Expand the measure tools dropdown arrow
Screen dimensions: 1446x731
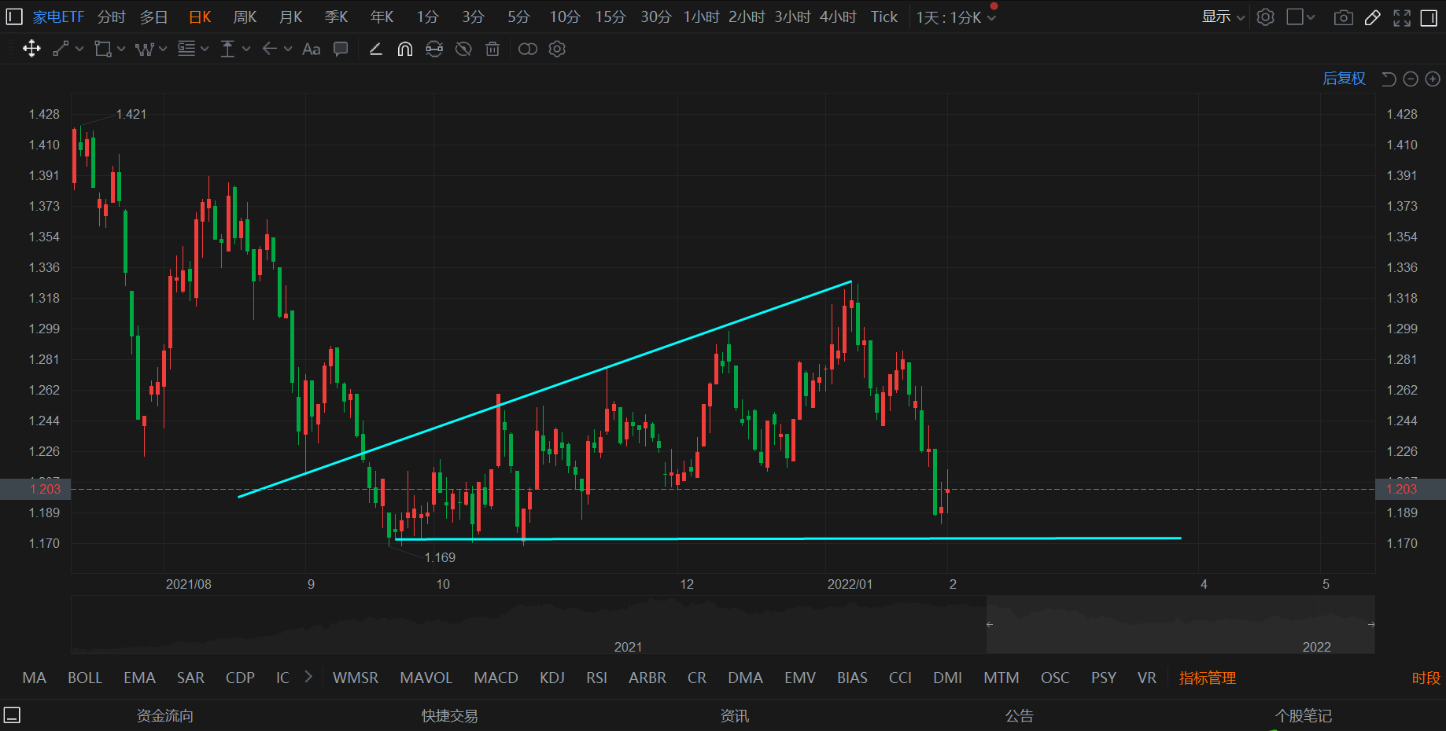pyautogui.click(x=246, y=49)
